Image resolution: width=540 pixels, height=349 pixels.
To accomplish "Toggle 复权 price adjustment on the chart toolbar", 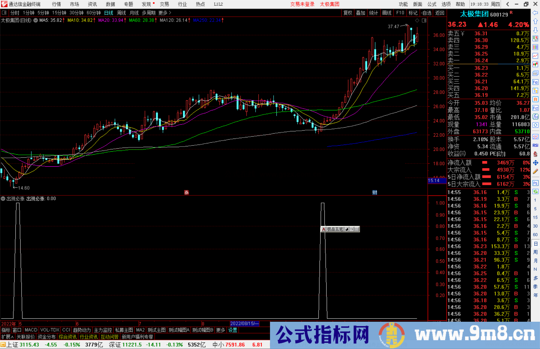I will tap(347, 13).
